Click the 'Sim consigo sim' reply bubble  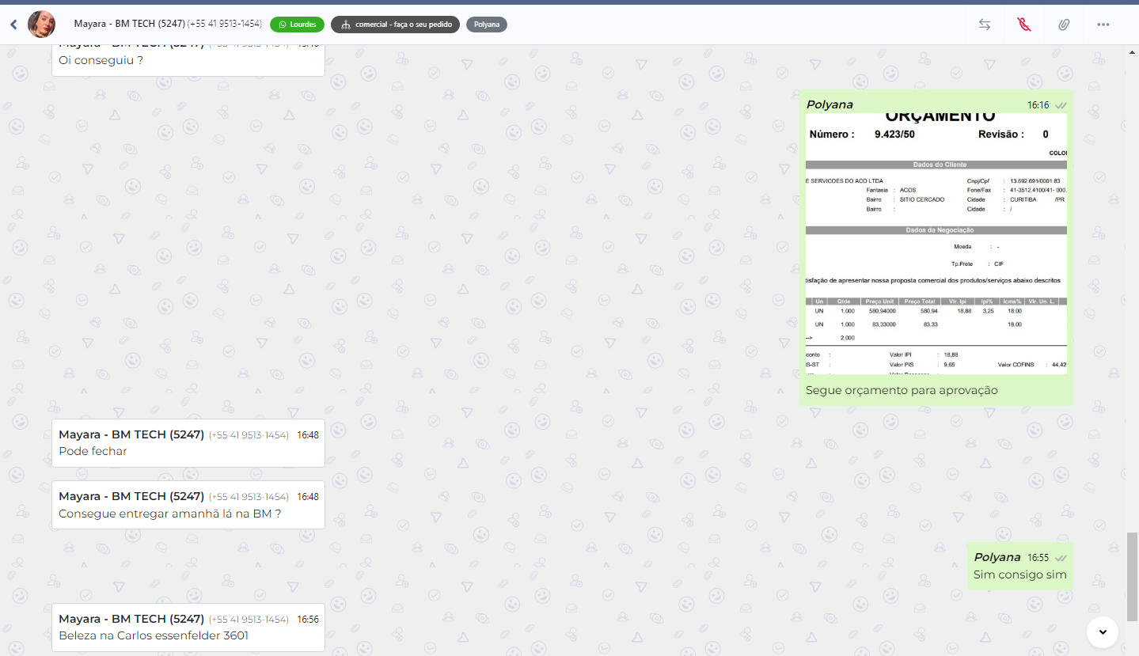(x=1019, y=574)
